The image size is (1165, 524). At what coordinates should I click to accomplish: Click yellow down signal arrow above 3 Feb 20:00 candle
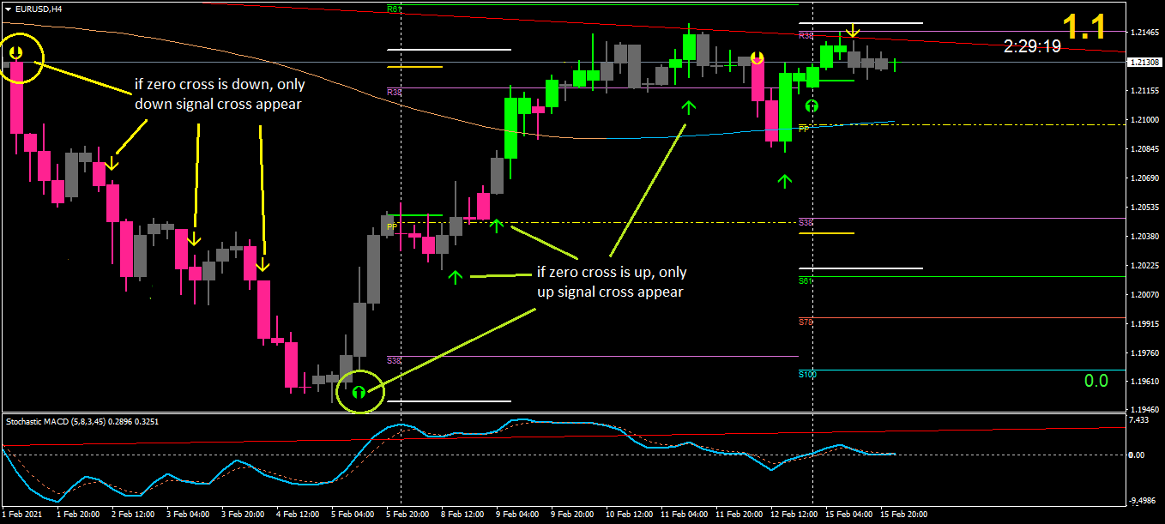263,265
